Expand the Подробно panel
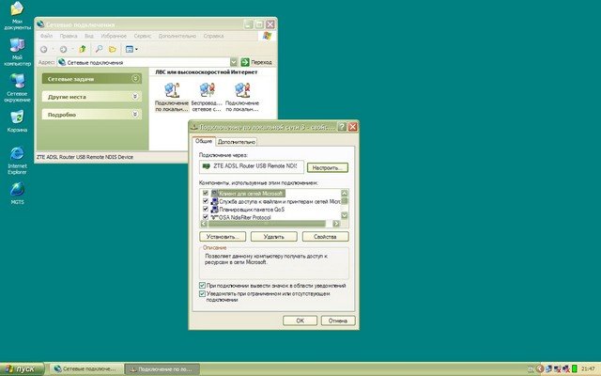Image resolution: width=601 pixels, height=376 pixels. pos(135,115)
